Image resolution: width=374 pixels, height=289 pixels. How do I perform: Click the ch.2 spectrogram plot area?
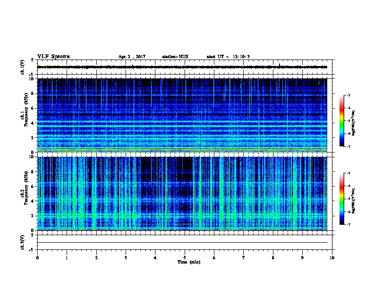(x=182, y=194)
